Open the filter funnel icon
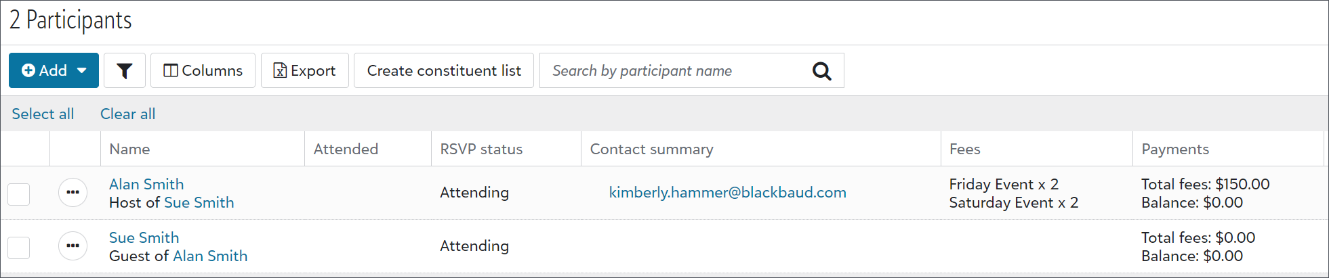 click(125, 70)
